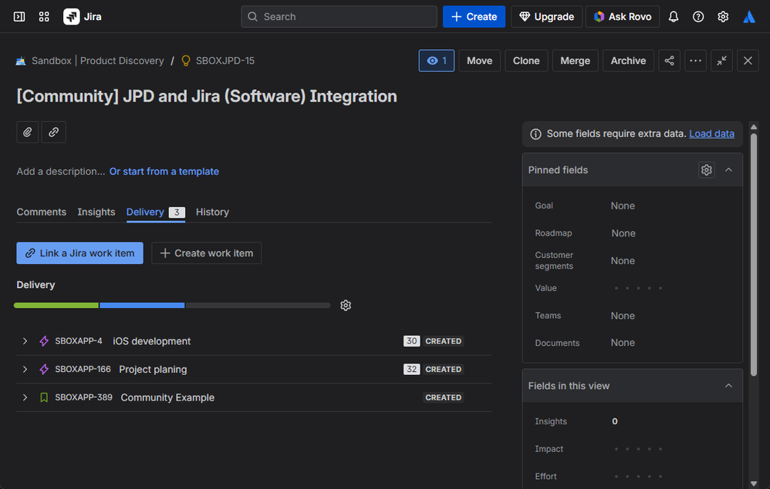Toggle the watch eye button

(x=437, y=61)
